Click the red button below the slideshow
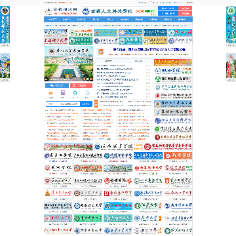236x236 pixels. pyautogui.click(x=81, y=86)
